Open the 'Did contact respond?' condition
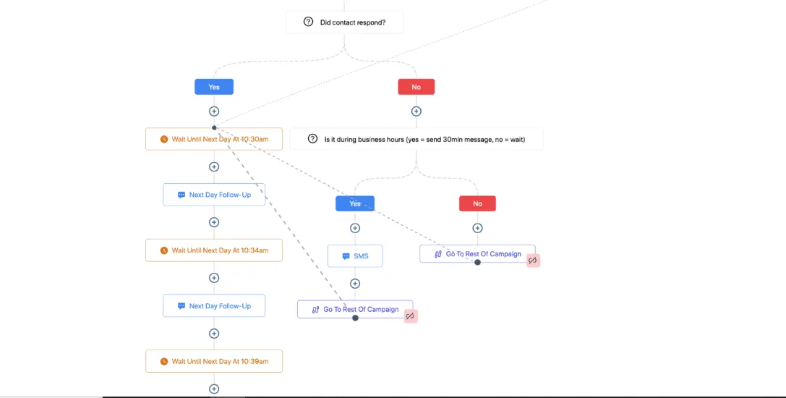 pyautogui.click(x=344, y=22)
